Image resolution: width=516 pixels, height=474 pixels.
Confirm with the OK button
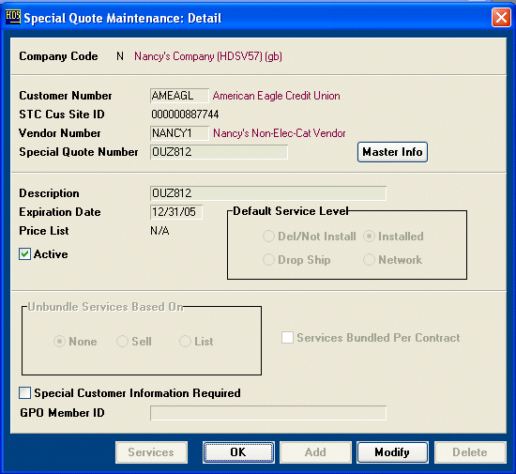click(x=238, y=452)
